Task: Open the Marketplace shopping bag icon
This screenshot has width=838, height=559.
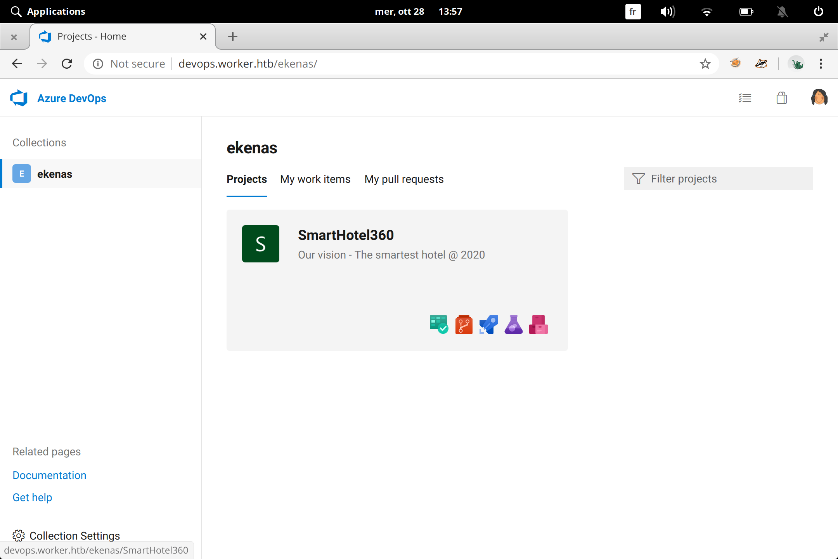Action: [782, 98]
